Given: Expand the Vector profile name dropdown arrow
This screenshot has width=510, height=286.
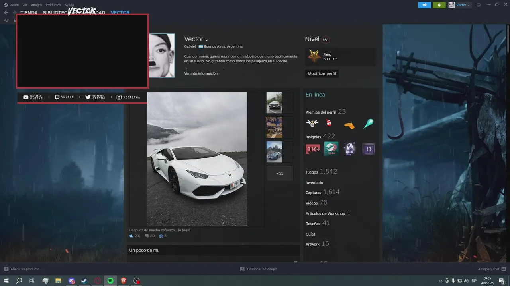Looking at the screenshot, I should click(206, 40).
